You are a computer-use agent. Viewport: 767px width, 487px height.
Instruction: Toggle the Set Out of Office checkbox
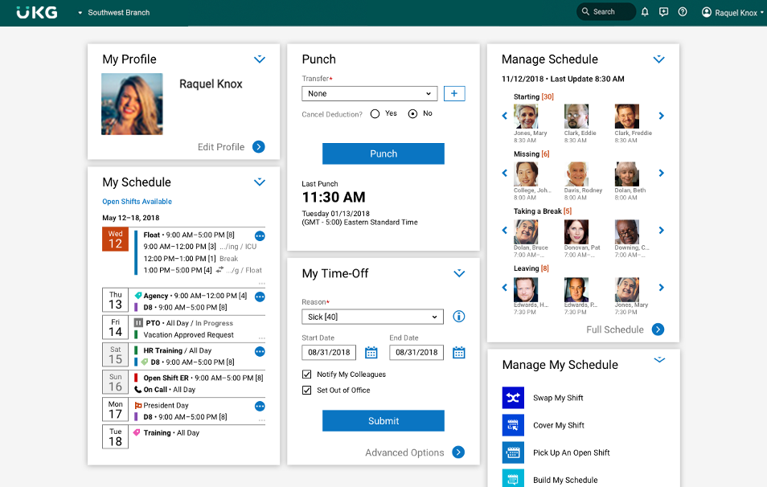tap(306, 391)
